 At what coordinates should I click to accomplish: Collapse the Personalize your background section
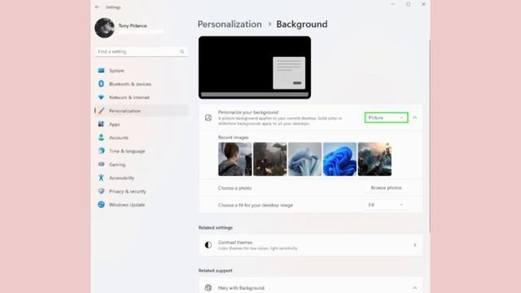(x=414, y=117)
